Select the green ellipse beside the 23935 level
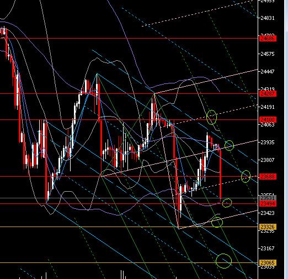 [229, 145]
